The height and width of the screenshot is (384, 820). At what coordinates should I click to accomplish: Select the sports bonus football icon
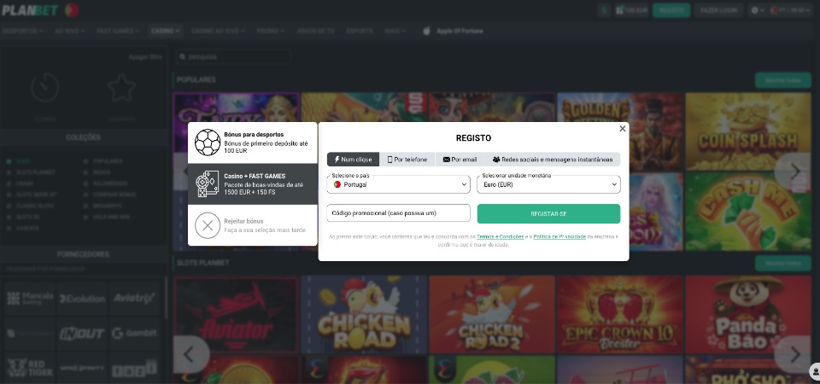click(x=208, y=143)
